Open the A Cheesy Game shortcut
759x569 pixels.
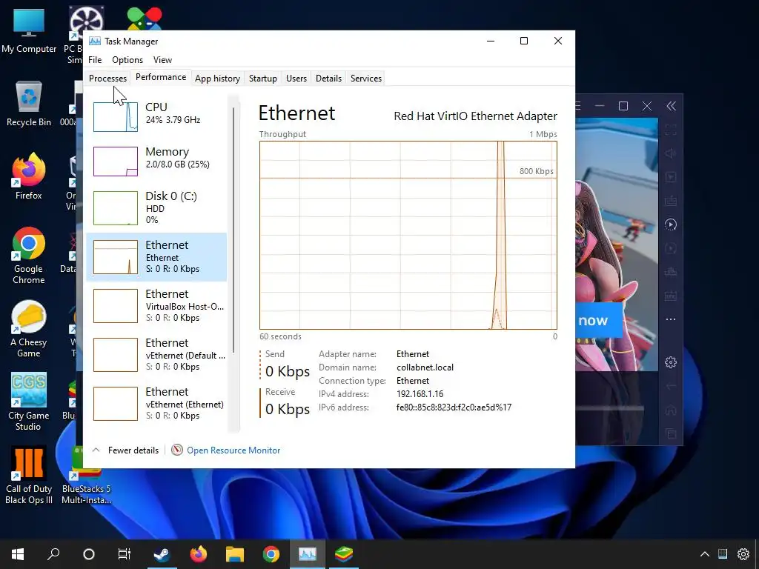pos(29,329)
